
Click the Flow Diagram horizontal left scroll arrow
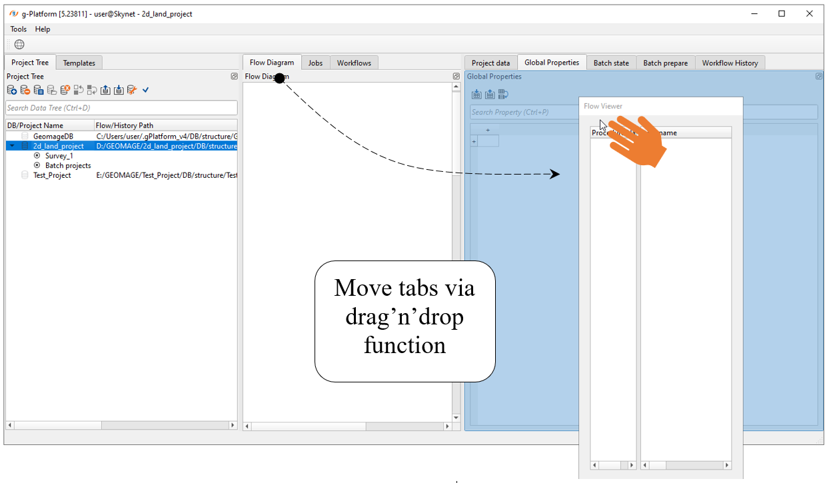[247, 426]
